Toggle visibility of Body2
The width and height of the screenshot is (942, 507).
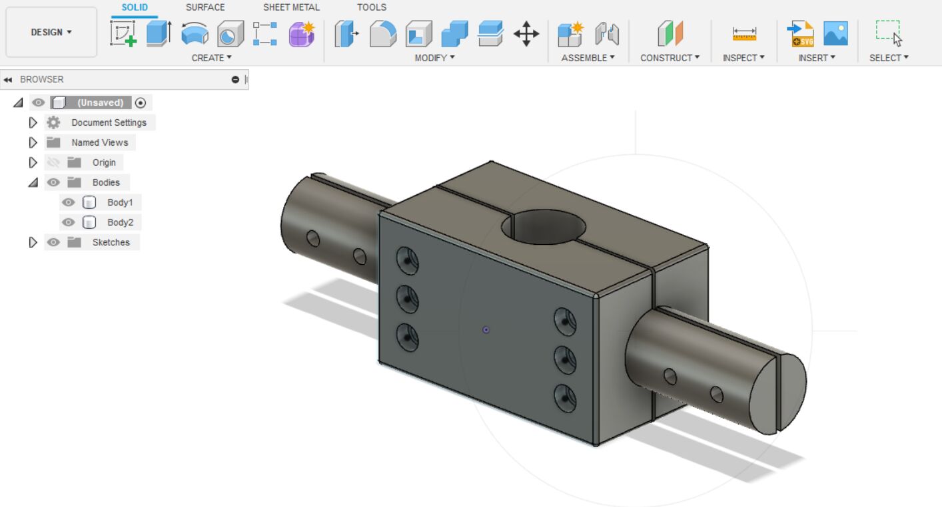68,222
